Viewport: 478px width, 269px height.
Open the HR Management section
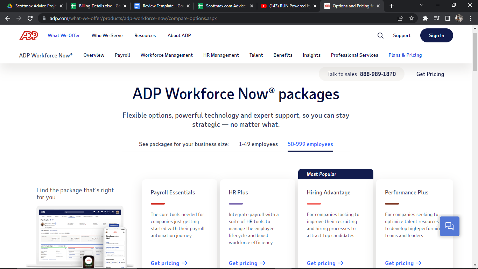(221, 55)
